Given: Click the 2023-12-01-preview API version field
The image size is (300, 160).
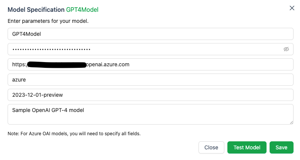Looking at the screenshot, I should 150,95.
